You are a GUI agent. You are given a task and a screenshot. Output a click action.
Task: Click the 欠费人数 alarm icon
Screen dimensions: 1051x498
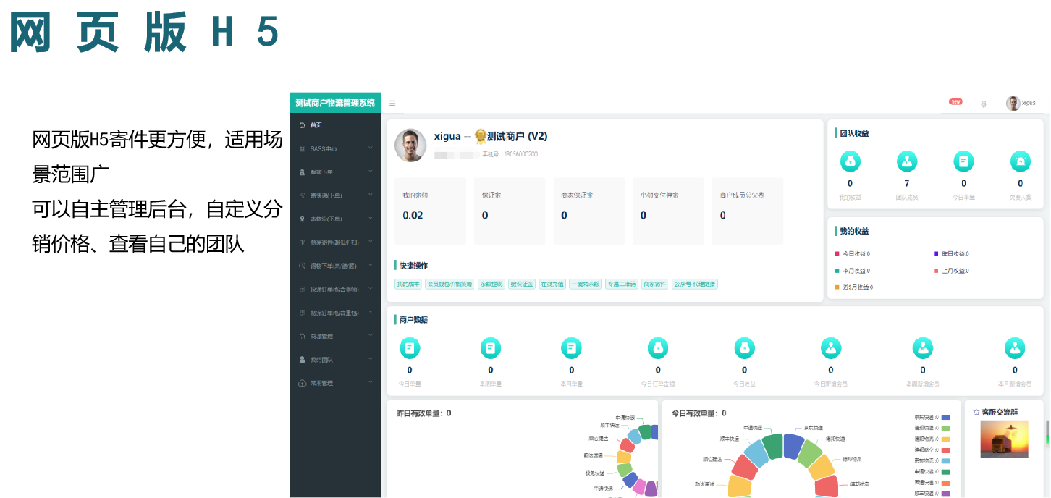(1021, 161)
